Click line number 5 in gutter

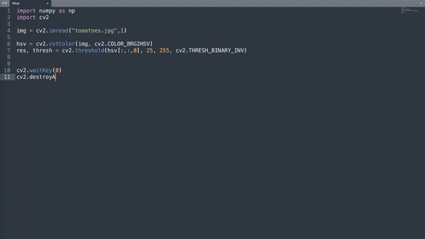pos(9,37)
